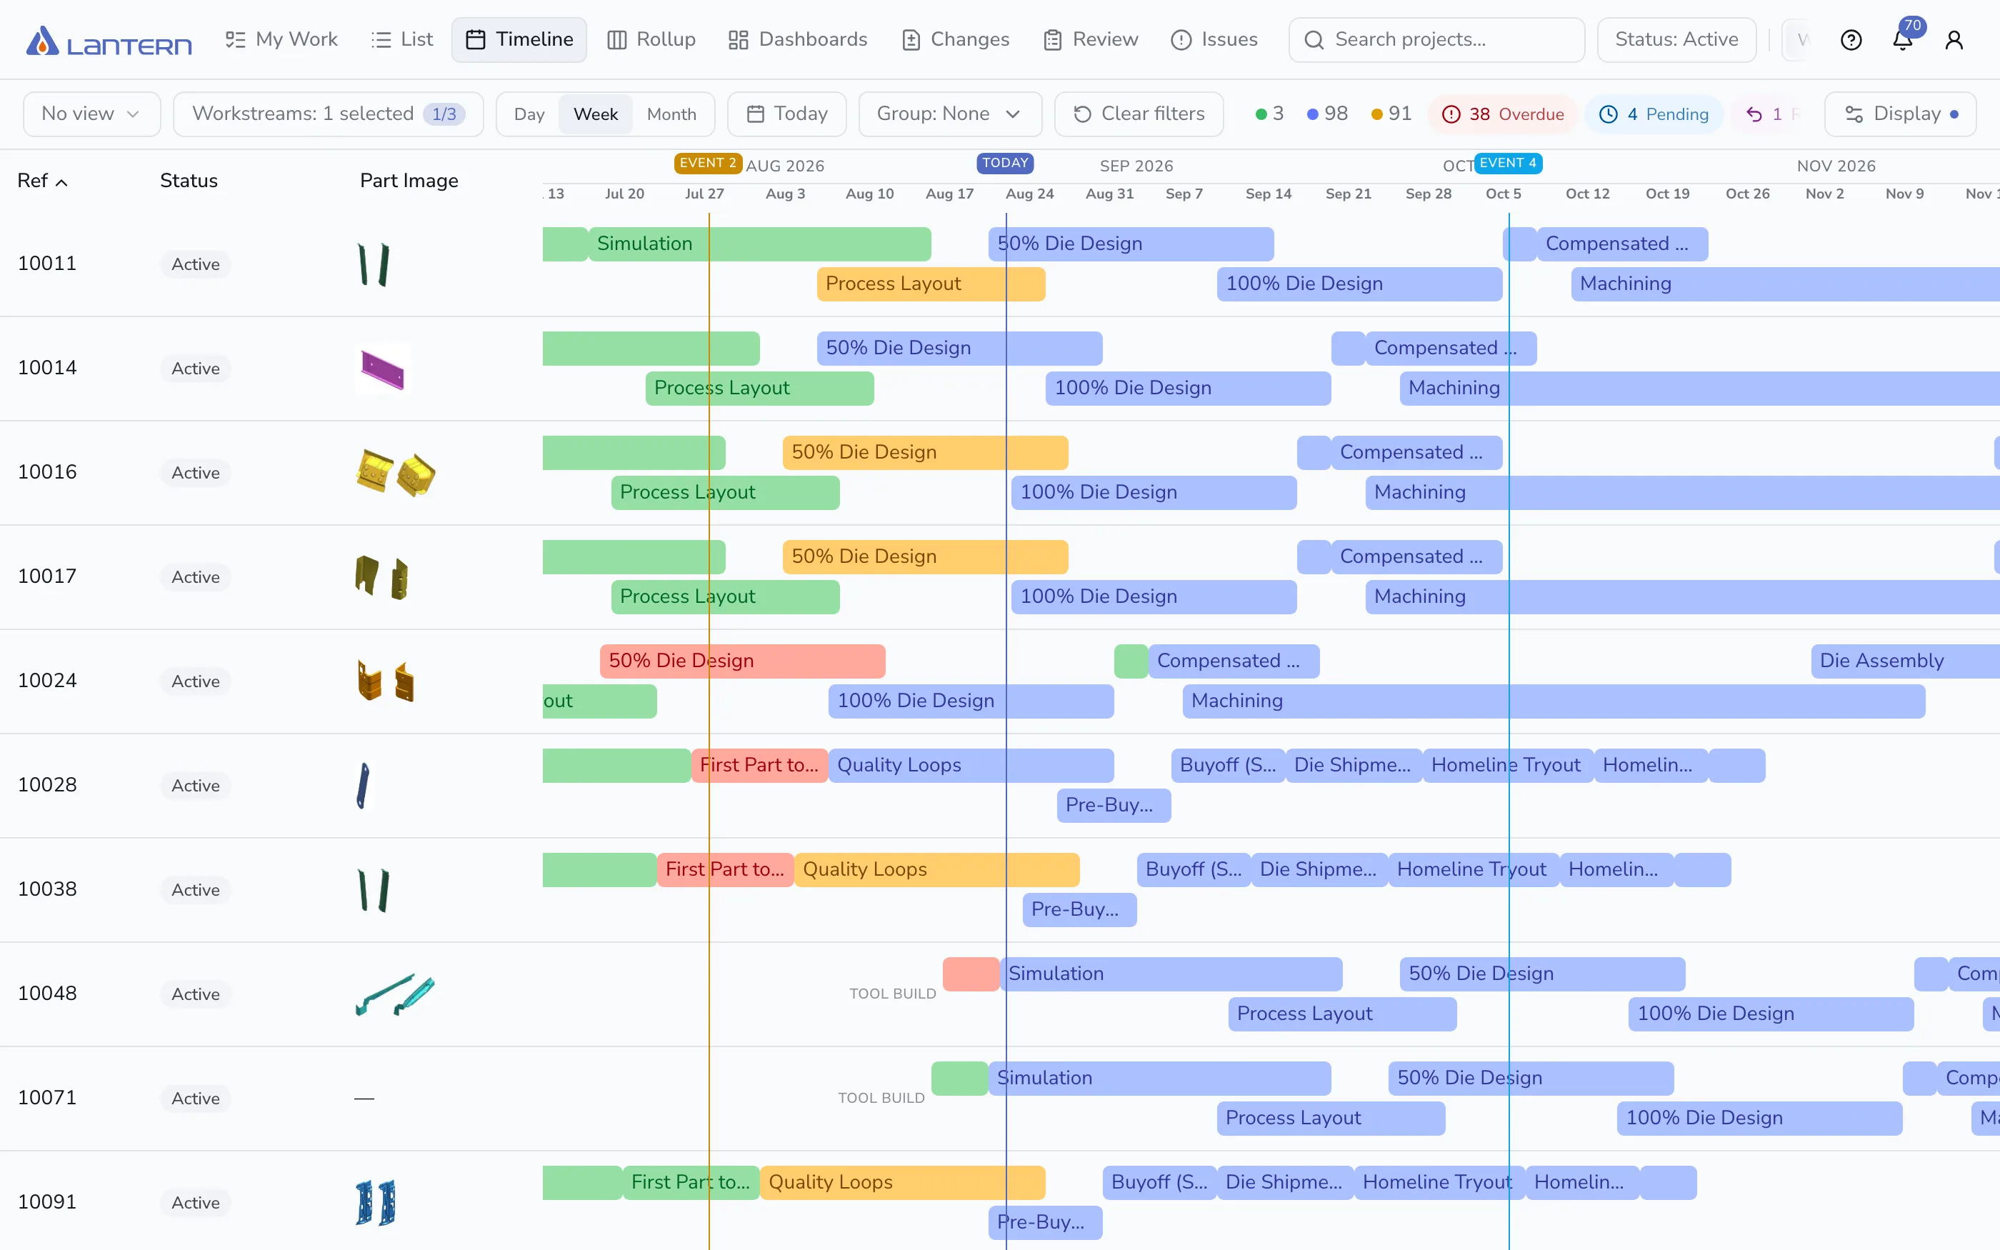Viewport: 2000px width, 1250px height.
Task: Open part image thumbnail for 10048
Action: pyautogui.click(x=395, y=994)
